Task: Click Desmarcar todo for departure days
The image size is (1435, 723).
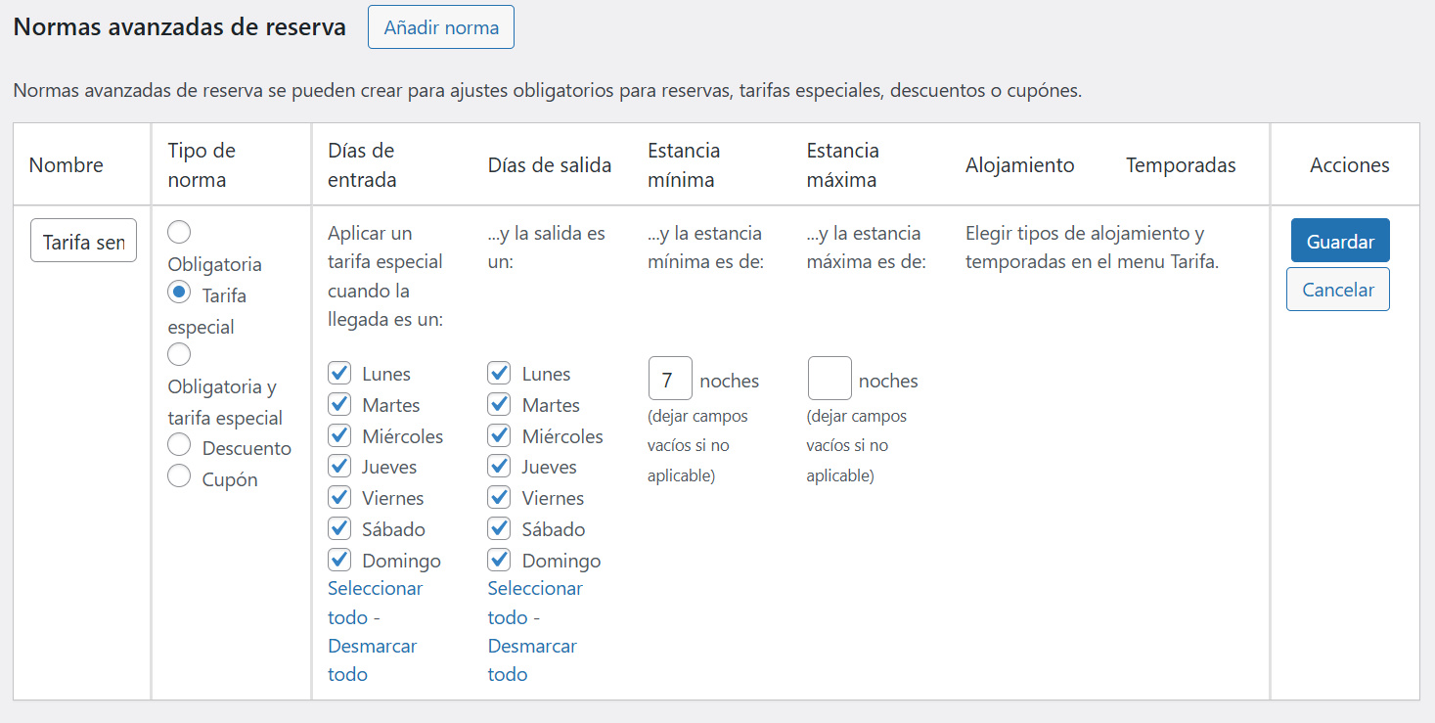Action: [532, 647]
